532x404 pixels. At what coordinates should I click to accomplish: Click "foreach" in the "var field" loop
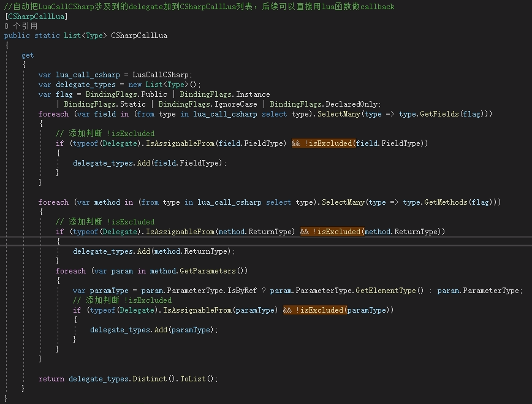point(53,114)
